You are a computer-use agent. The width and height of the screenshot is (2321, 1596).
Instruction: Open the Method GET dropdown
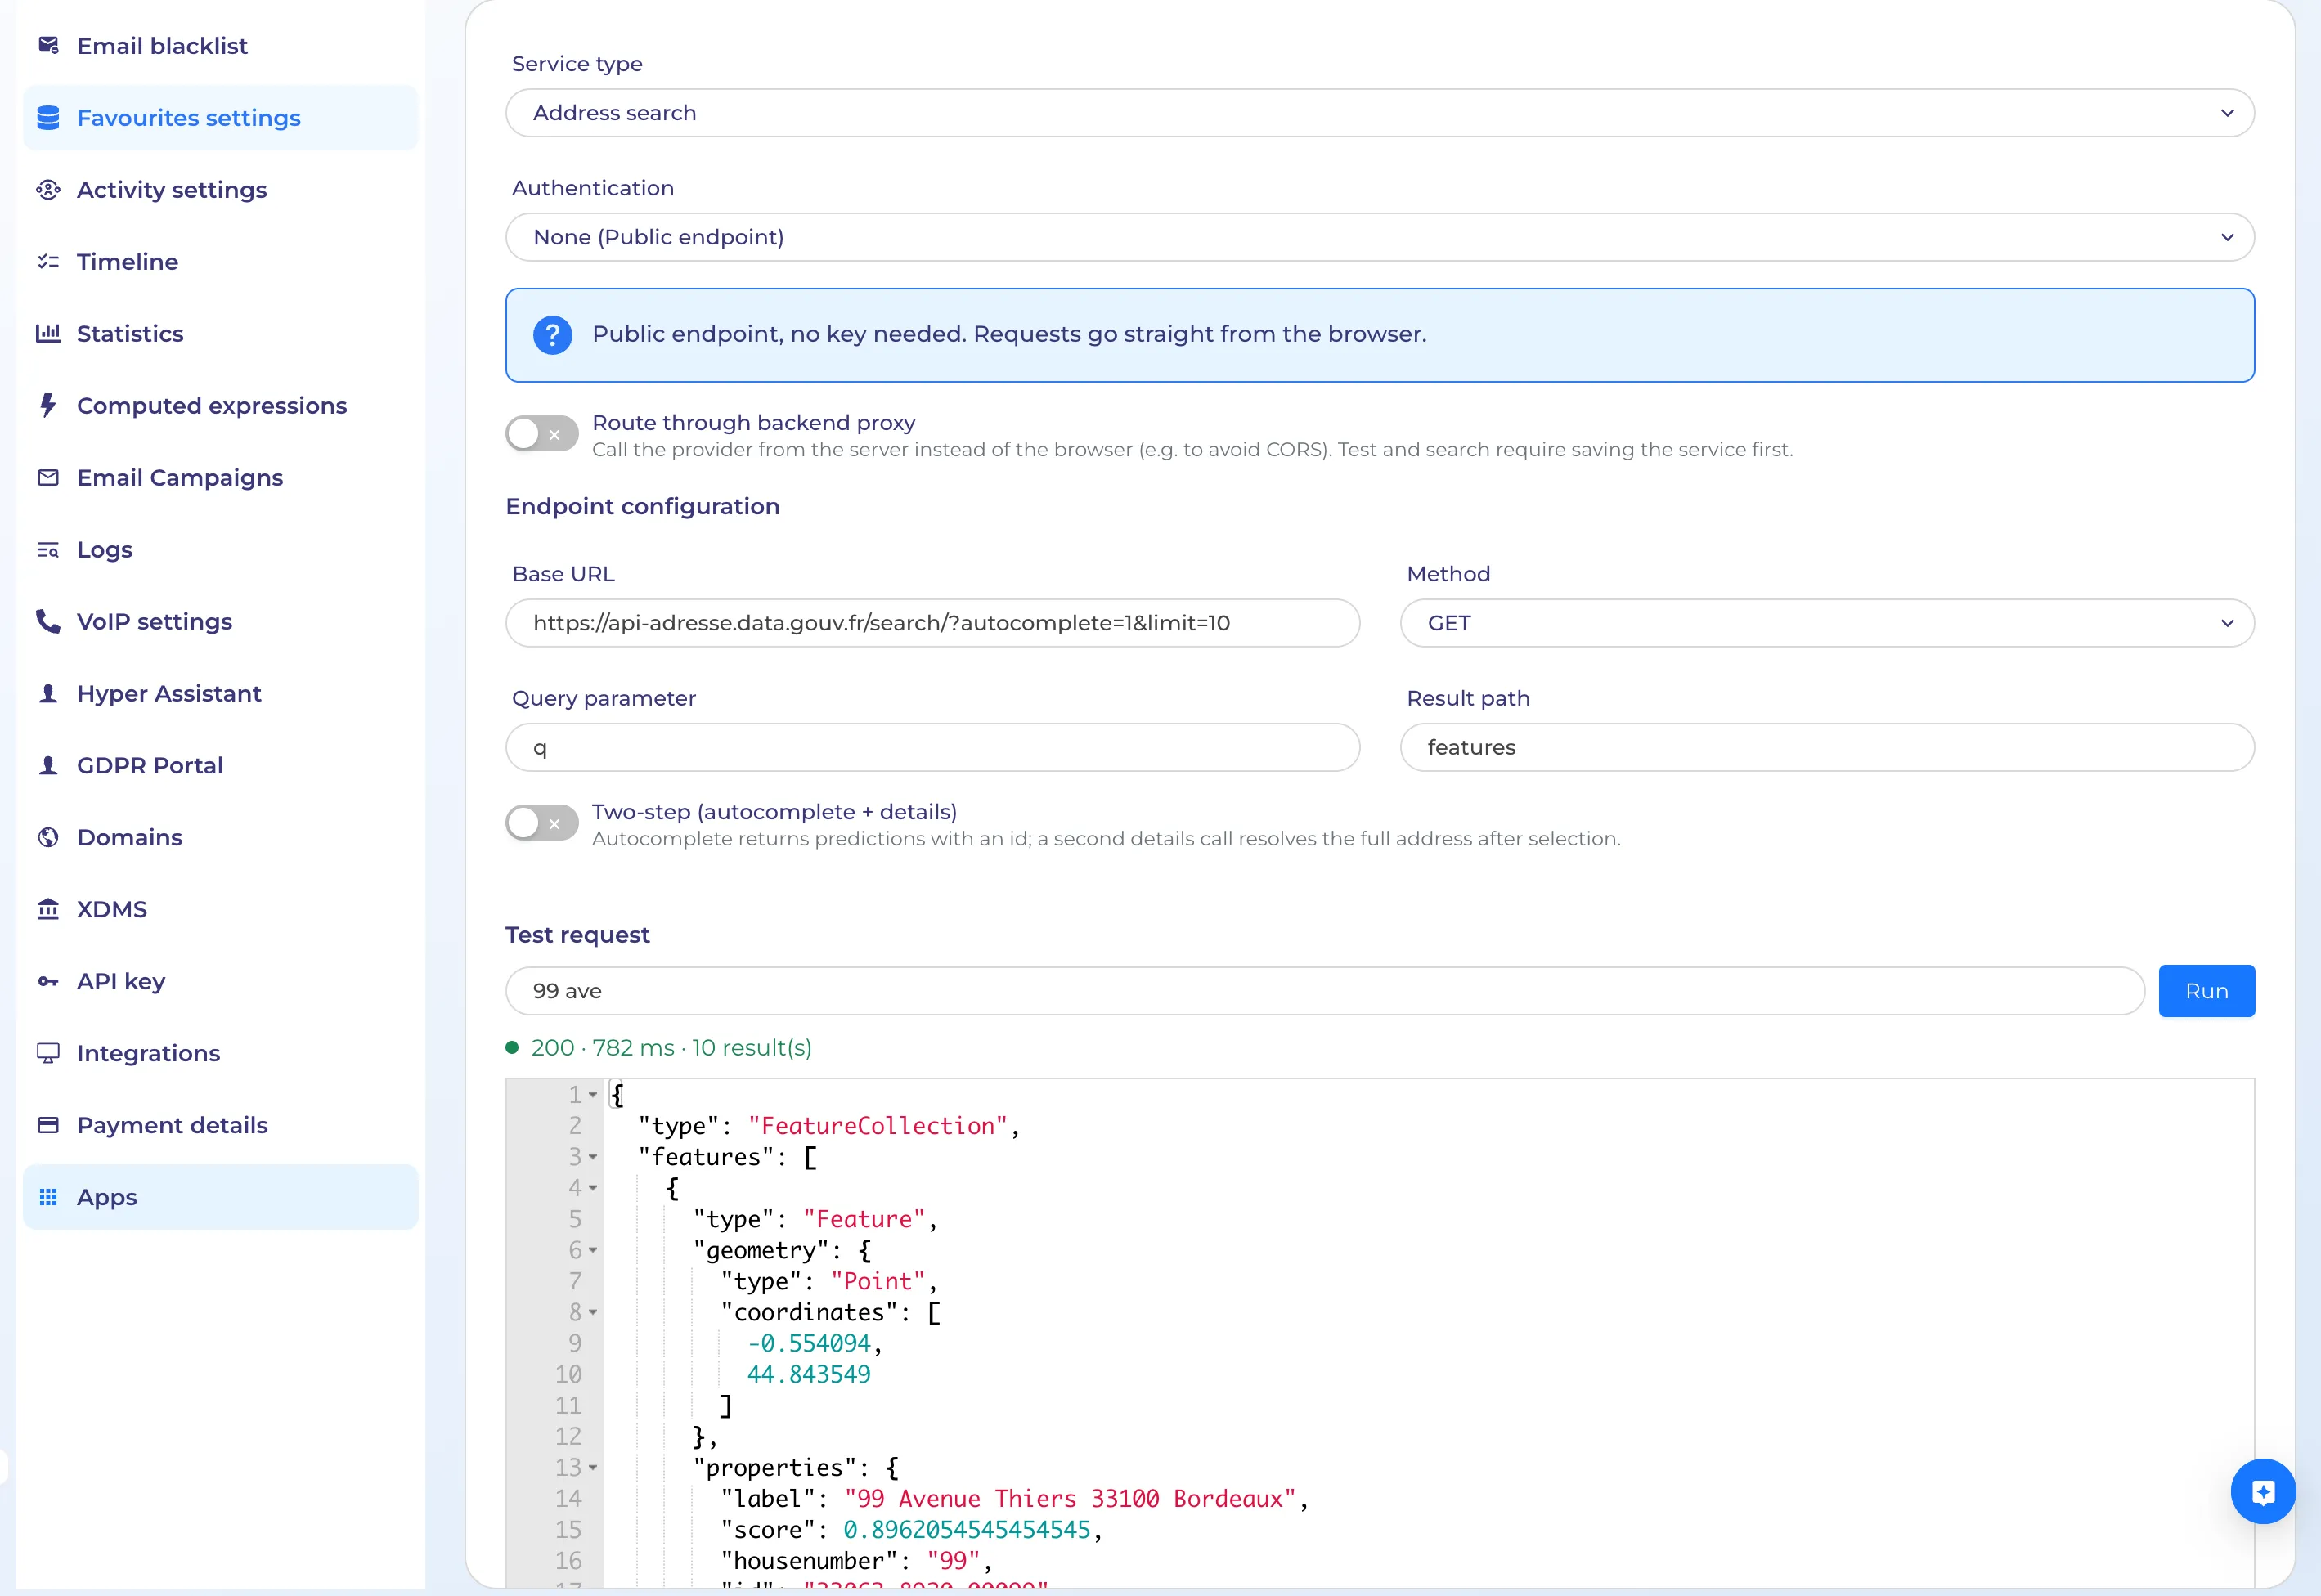[1826, 623]
